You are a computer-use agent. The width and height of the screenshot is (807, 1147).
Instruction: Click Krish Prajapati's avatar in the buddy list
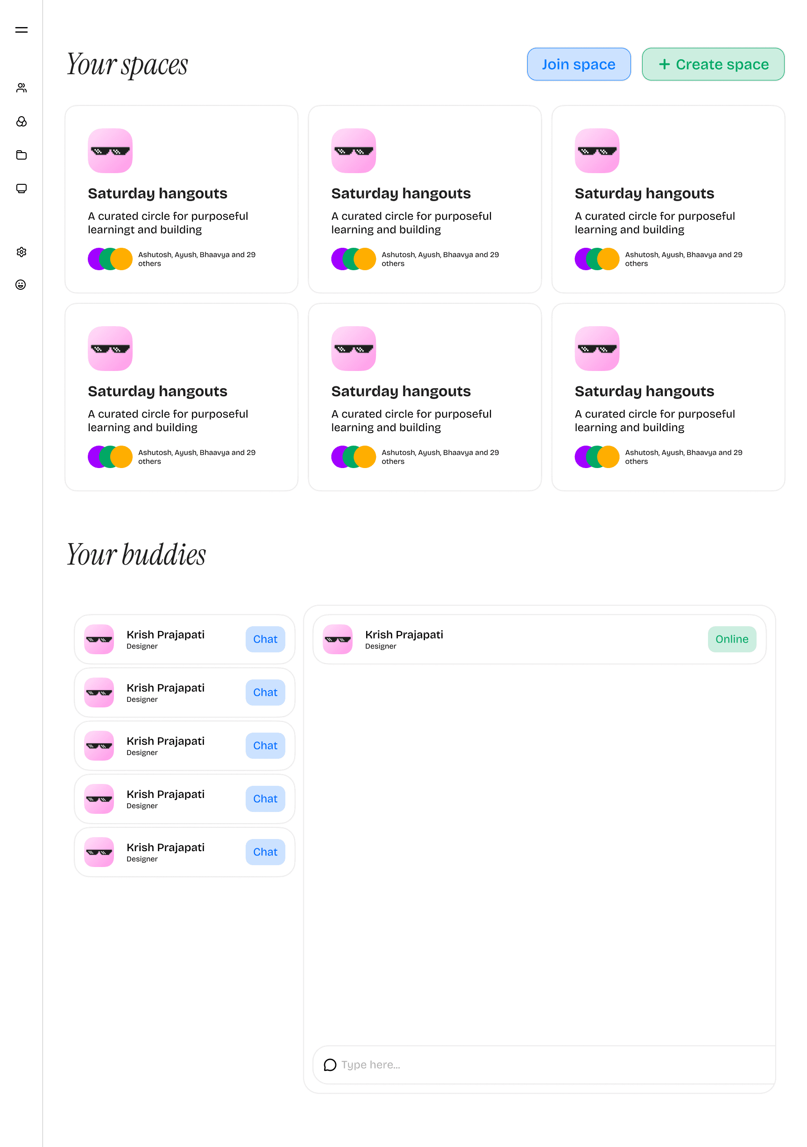coord(99,639)
